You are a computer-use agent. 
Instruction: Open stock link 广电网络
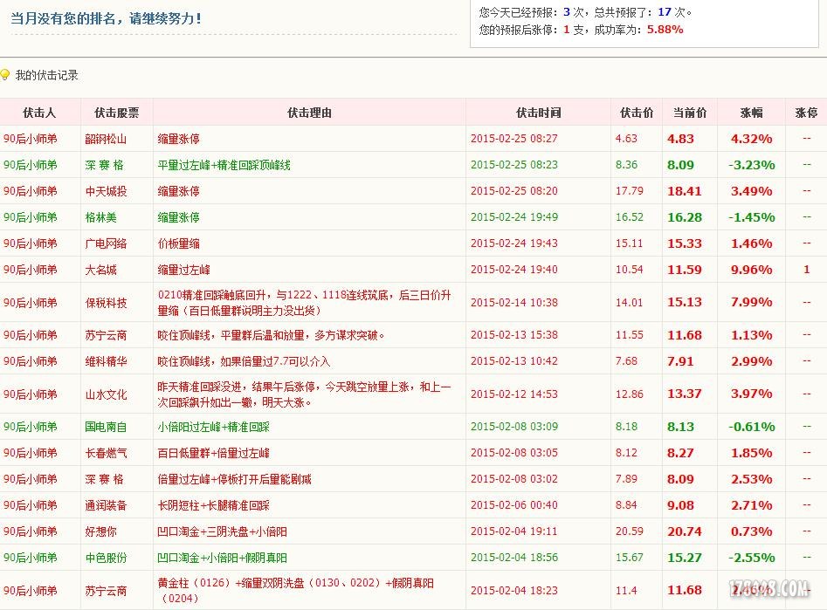[x=106, y=243]
